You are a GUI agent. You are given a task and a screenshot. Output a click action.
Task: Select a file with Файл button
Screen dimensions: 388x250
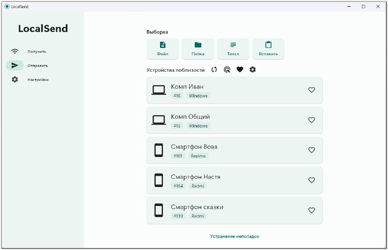[x=162, y=49]
